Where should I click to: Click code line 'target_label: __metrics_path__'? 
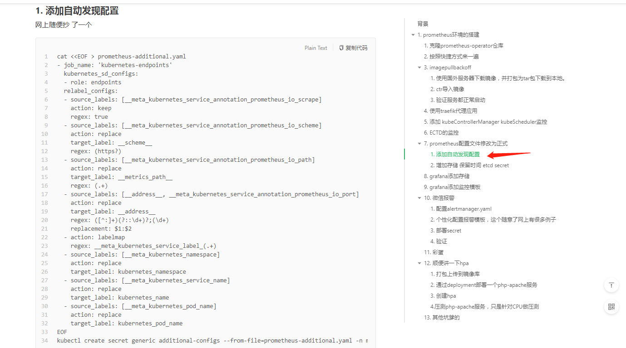pyautogui.click(x=121, y=177)
